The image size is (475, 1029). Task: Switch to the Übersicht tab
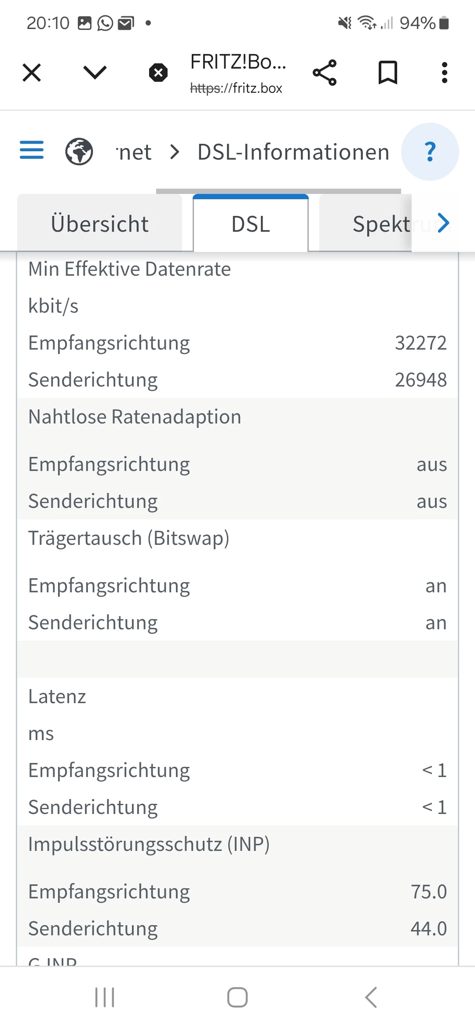point(100,224)
